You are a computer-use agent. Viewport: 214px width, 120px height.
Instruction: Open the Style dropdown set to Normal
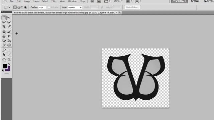click(75, 7)
